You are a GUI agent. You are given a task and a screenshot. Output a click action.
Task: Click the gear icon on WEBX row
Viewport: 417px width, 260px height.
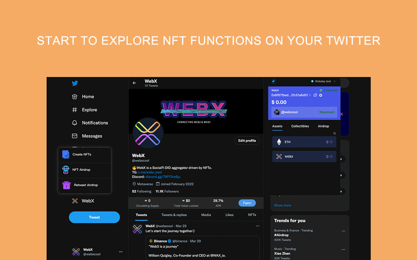pos(331,156)
